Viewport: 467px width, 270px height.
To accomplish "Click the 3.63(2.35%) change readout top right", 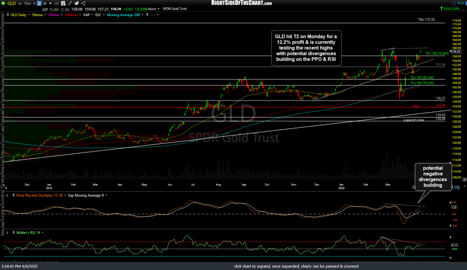I will click(x=451, y=9).
